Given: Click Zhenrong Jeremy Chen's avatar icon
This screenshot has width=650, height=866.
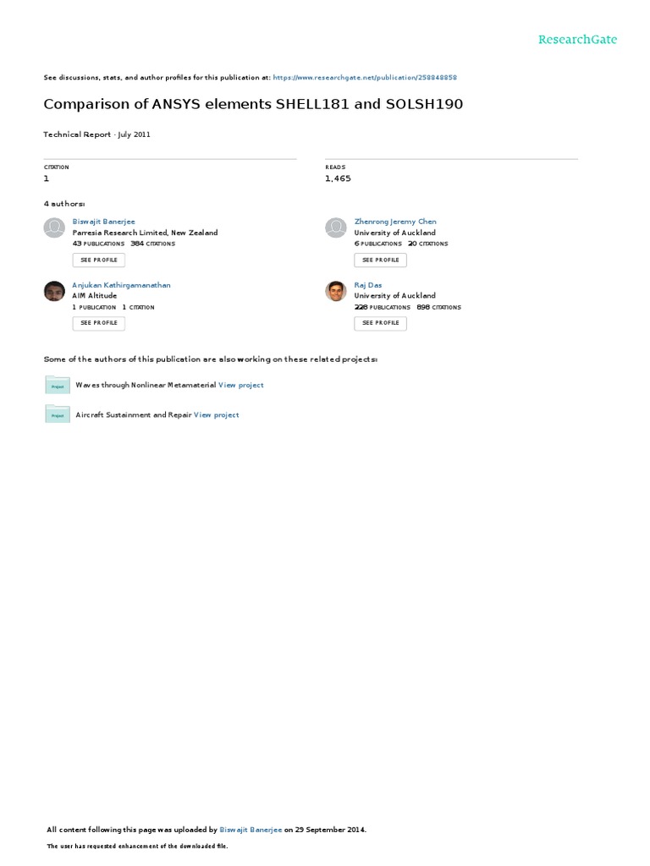Looking at the screenshot, I should tap(336, 228).
